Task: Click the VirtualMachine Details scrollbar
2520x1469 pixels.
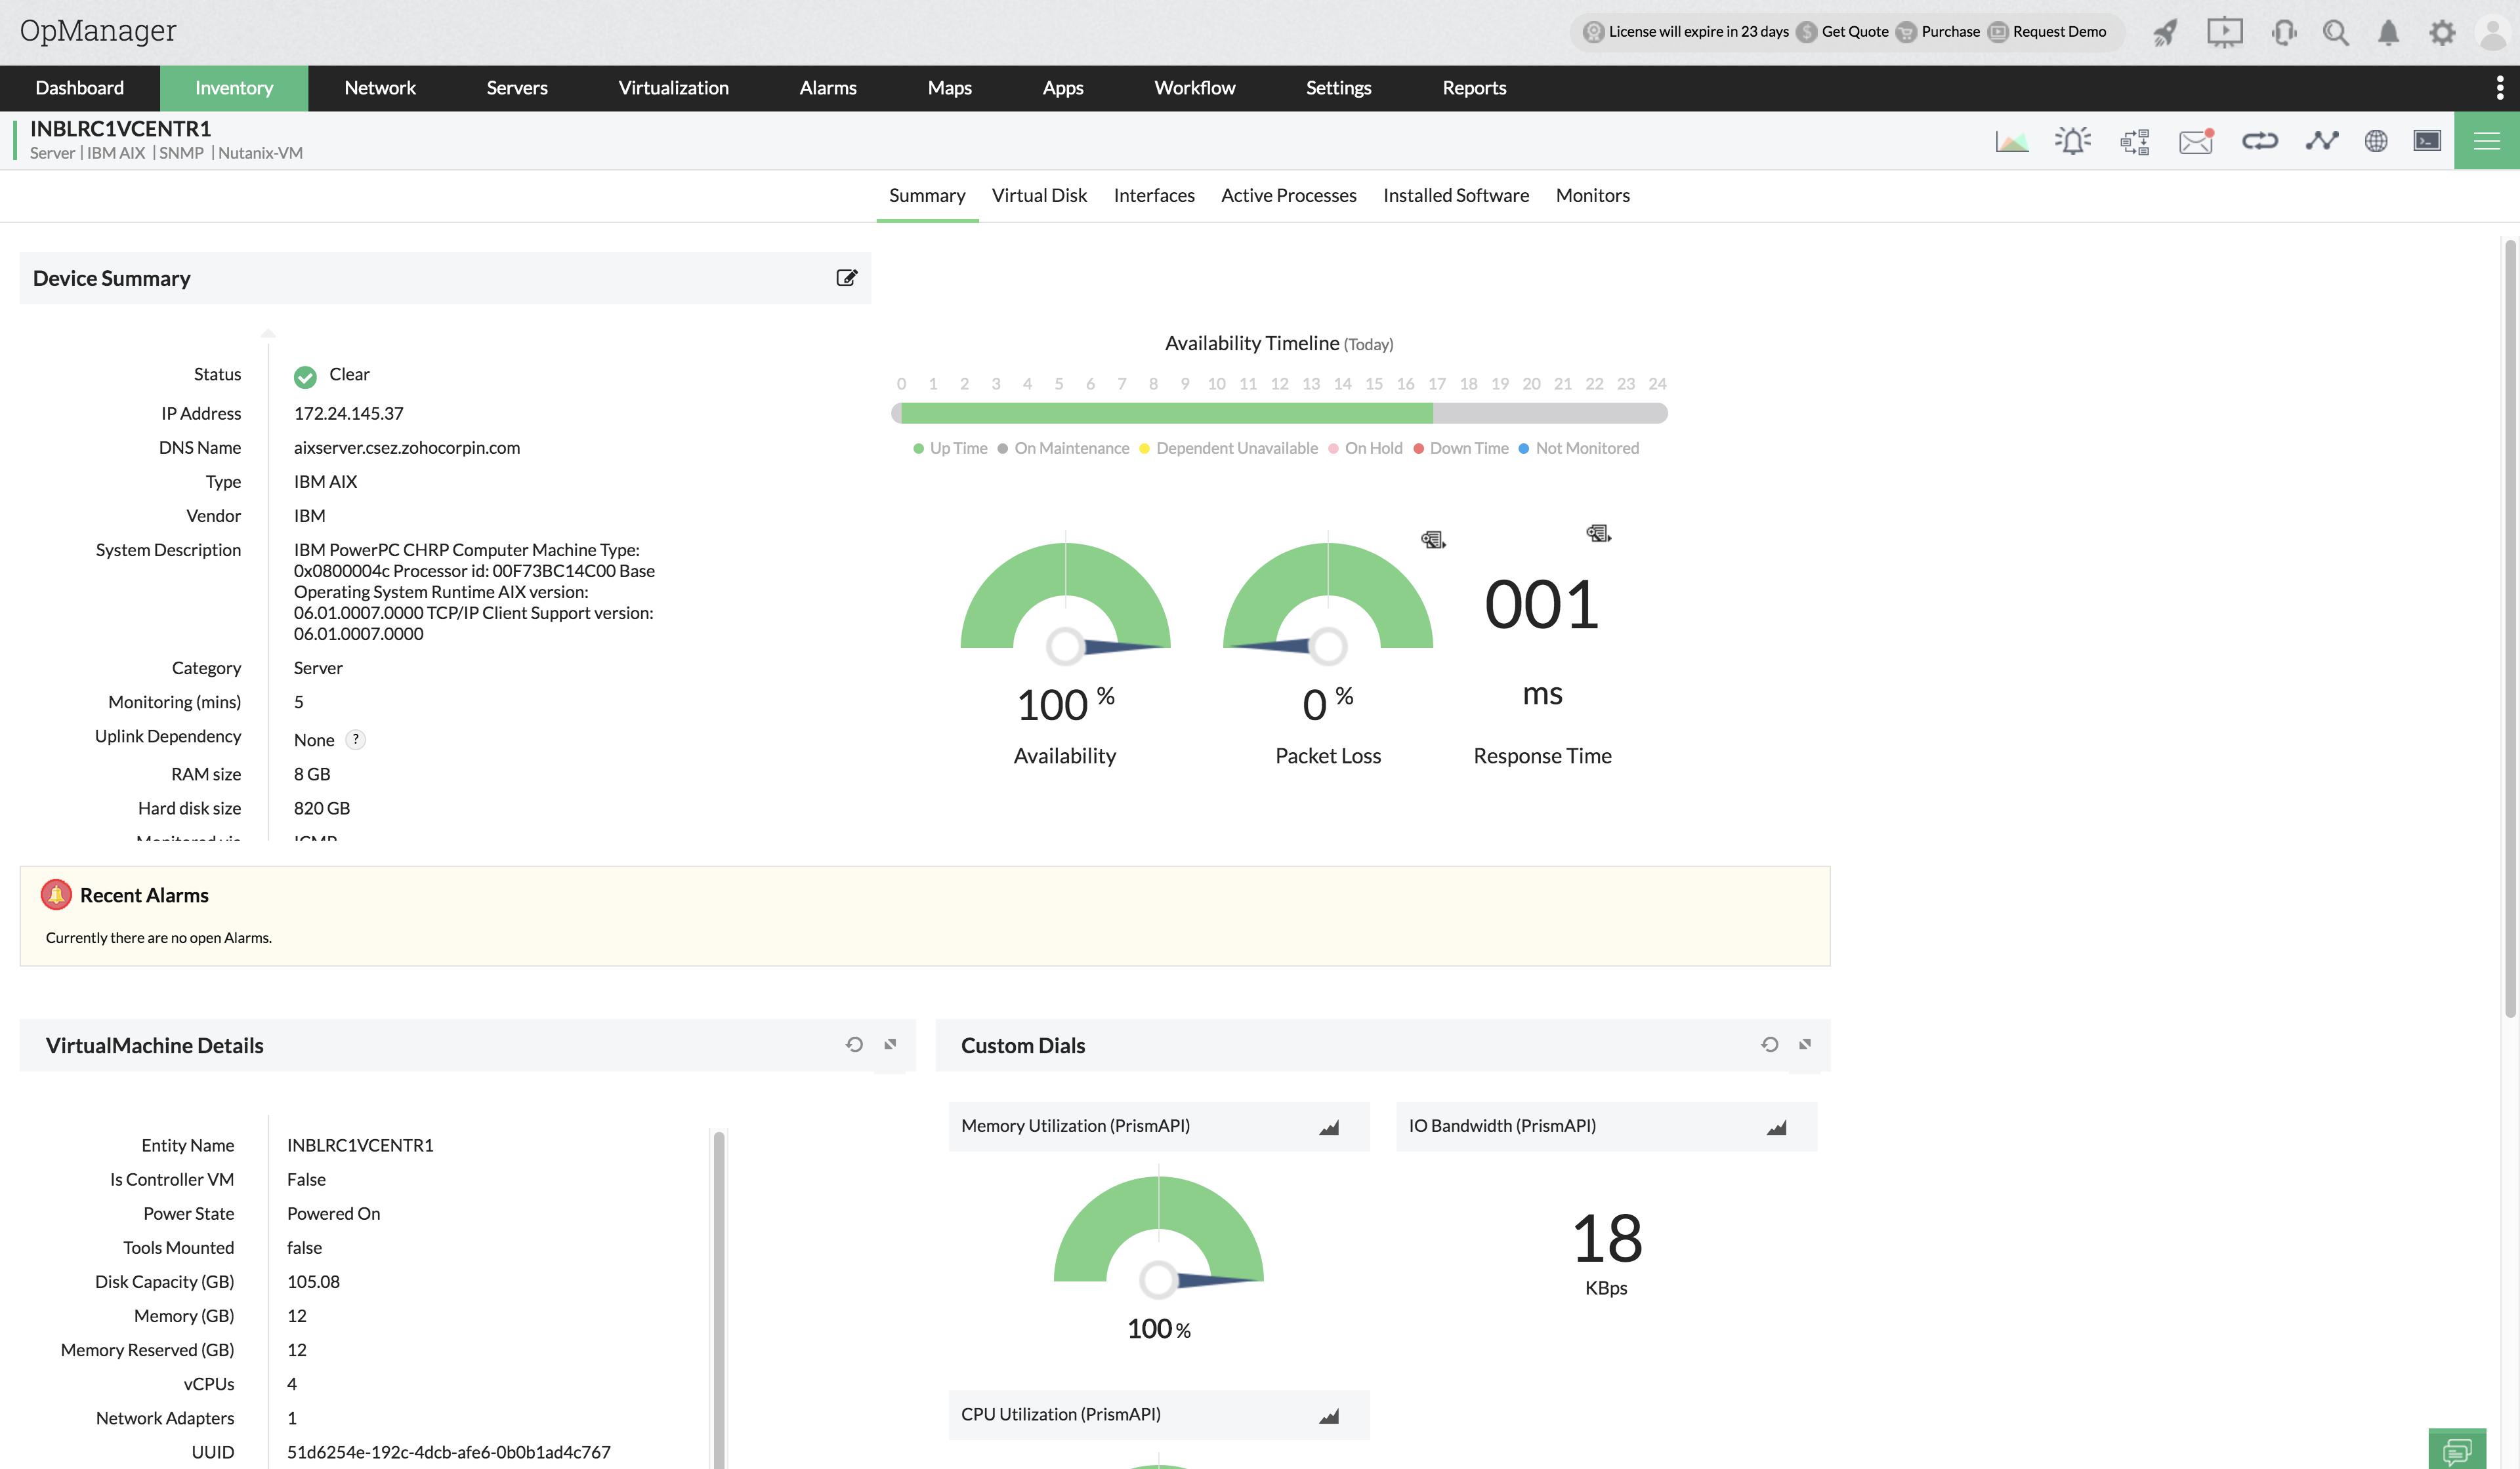Action: [x=719, y=1299]
